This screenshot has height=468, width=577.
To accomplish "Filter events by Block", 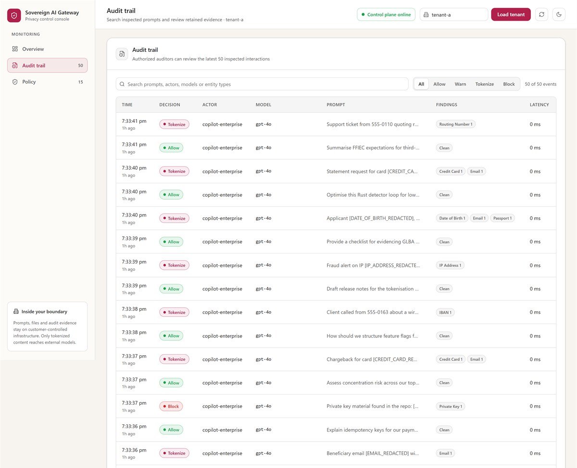I will (509, 84).
